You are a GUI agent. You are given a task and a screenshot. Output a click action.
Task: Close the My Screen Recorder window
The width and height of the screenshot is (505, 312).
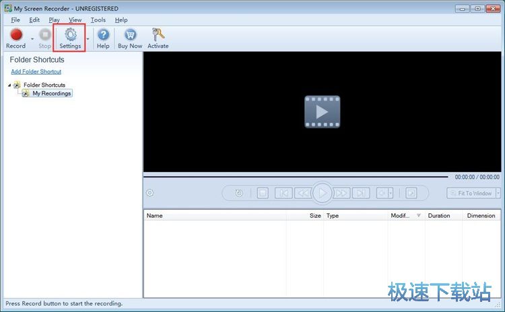point(493,9)
